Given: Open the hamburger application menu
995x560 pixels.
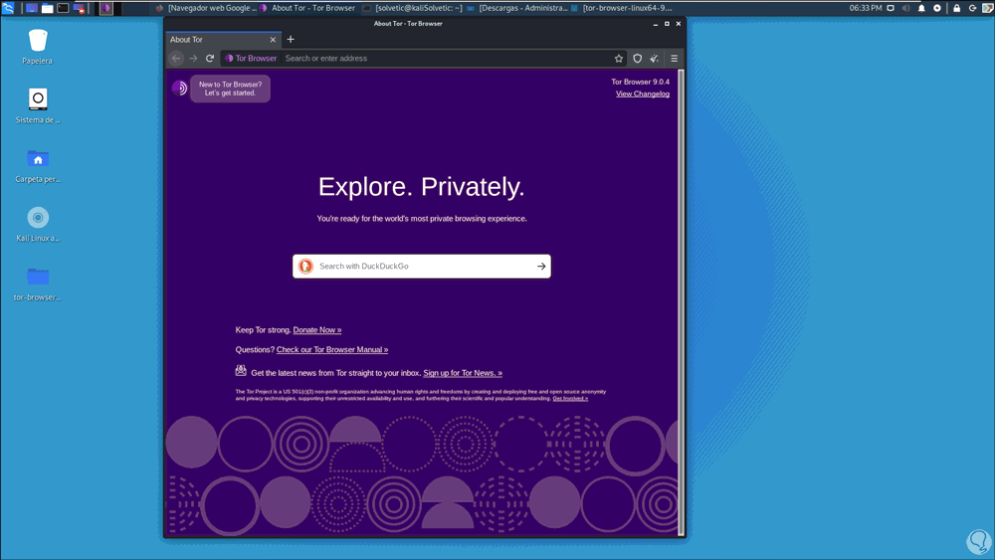Looking at the screenshot, I should click(x=674, y=59).
